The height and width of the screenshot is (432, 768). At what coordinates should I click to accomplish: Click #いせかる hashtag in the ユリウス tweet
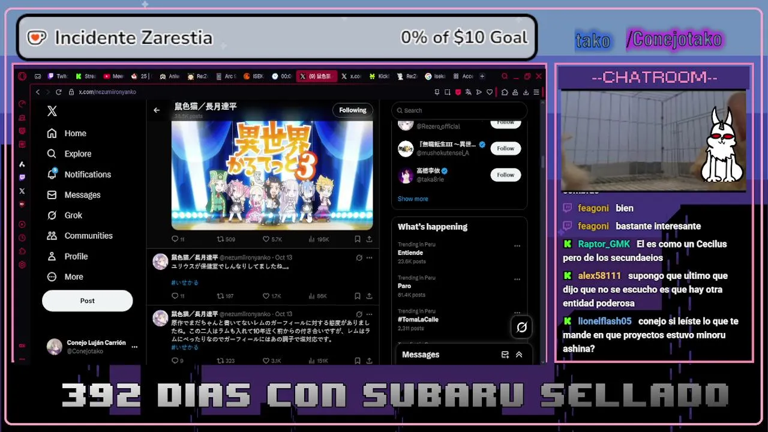click(x=185, y=283)
